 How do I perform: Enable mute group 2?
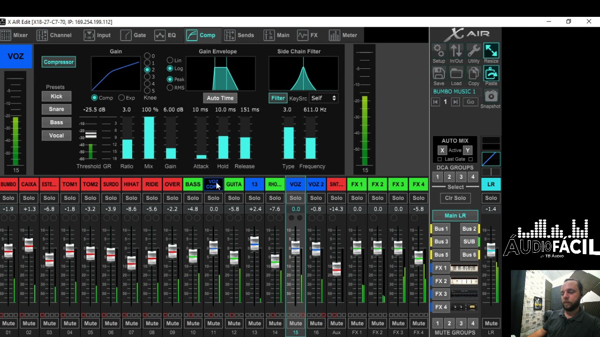tap(449, 323)
